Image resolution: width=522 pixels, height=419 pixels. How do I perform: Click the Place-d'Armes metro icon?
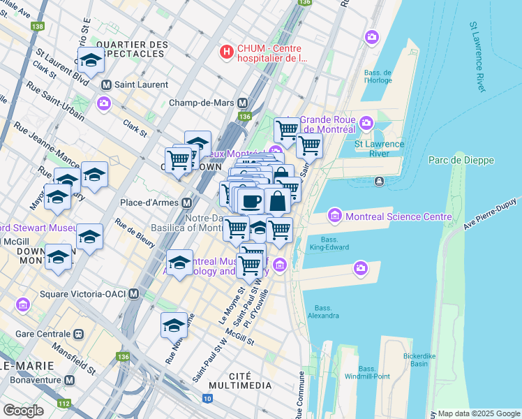point(187,203)
